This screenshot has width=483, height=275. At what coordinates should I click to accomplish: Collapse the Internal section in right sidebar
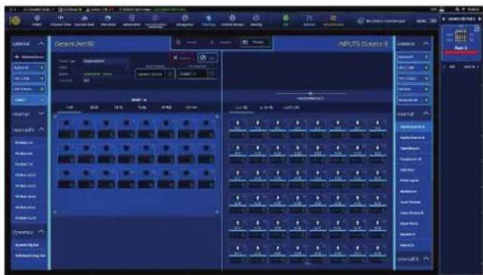pyautogui.click(x=426, y=114)
